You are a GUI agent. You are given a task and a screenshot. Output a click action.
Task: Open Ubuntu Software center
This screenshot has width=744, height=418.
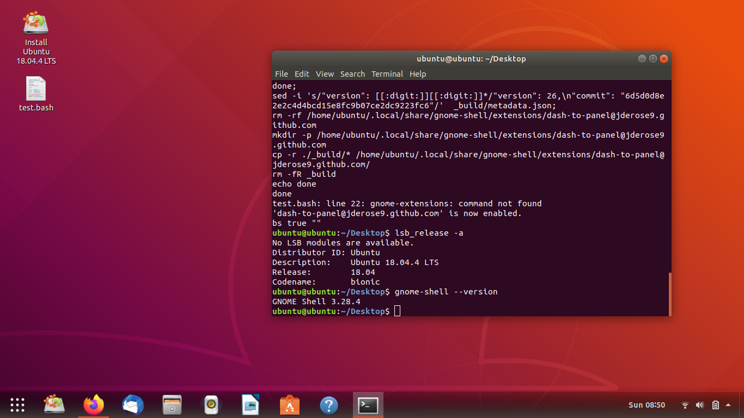(x=289, y=404)
